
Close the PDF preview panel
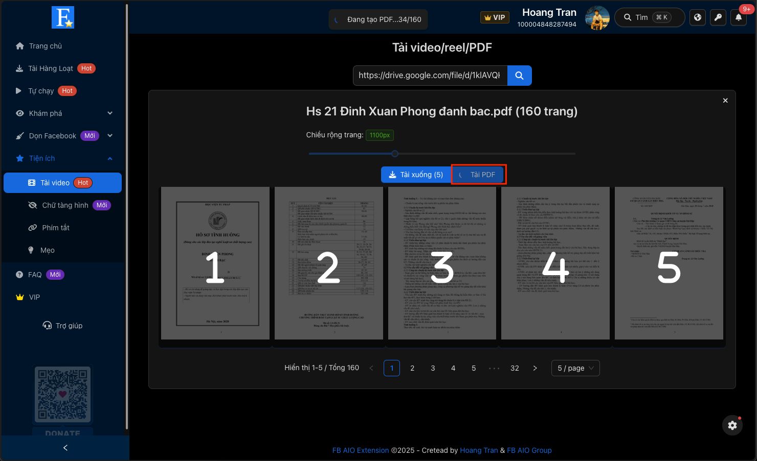click(725, 101)
